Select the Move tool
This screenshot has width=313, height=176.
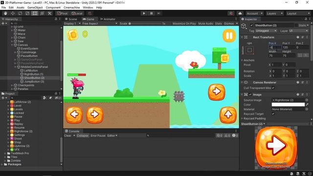(x=13, y=13)
